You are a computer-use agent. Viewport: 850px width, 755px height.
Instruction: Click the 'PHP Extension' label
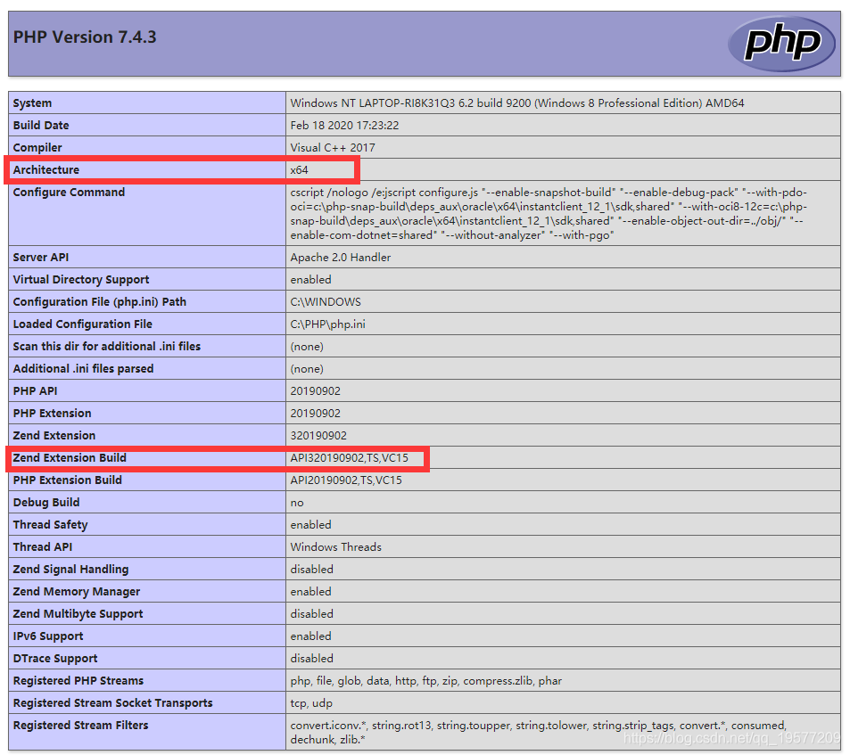(x=52, y=413)
